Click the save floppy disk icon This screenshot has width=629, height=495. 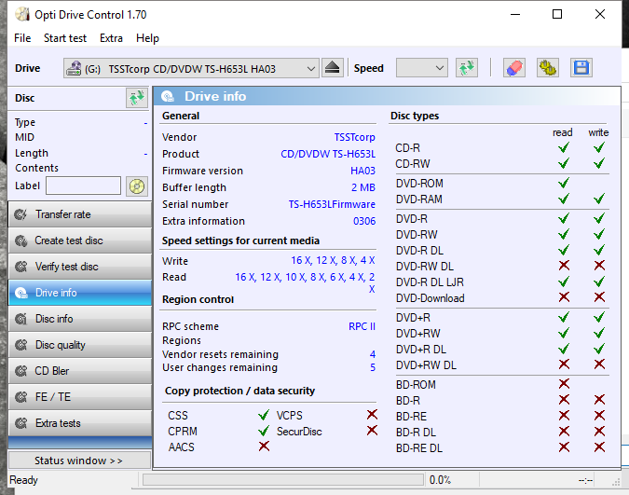[x=581, y=68]
